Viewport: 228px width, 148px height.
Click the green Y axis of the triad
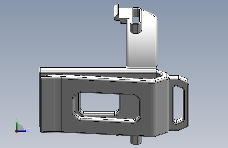(17, 126)
